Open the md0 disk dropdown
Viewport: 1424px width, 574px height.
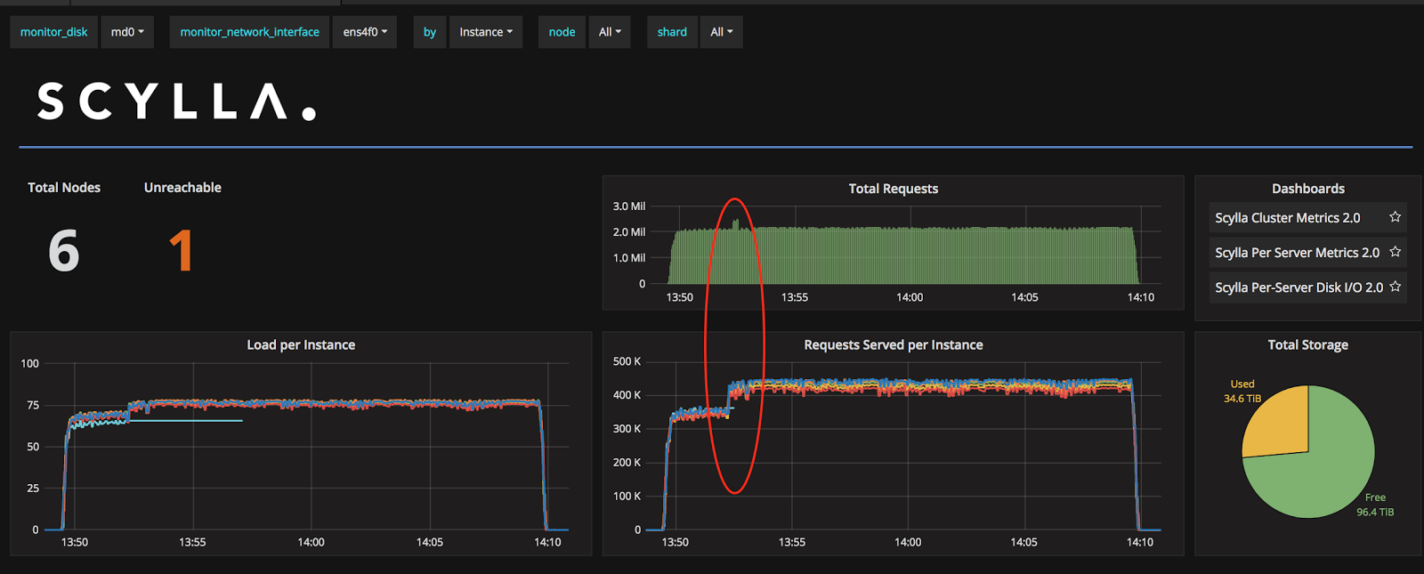pos(127,32)
